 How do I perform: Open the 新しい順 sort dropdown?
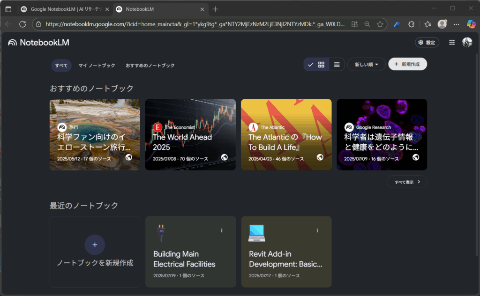(366, 65)
